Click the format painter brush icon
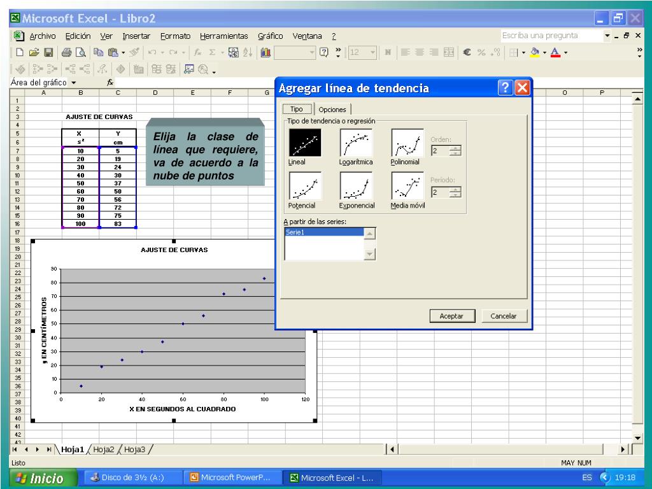 [134, 52]
